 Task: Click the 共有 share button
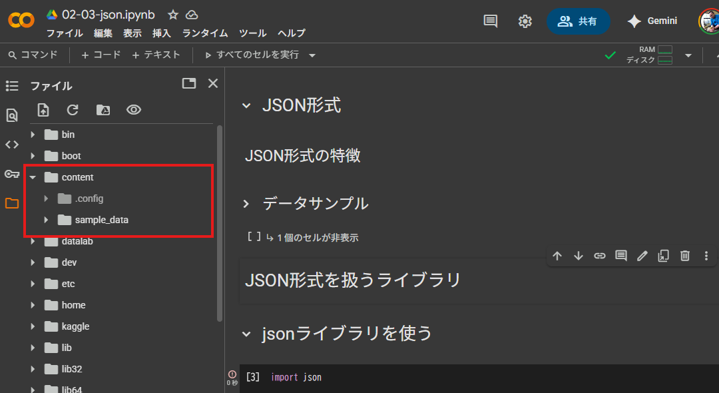tap(578, 21)
